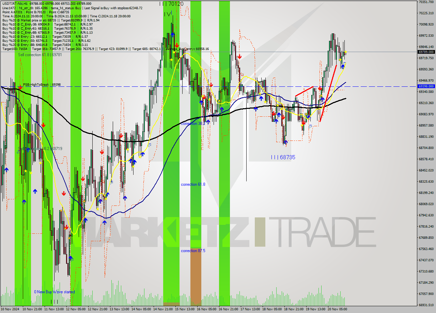Click the '20 Nov 05:00' time label
The height and width of the screenshot is (313, 436).
pos(337,309)
